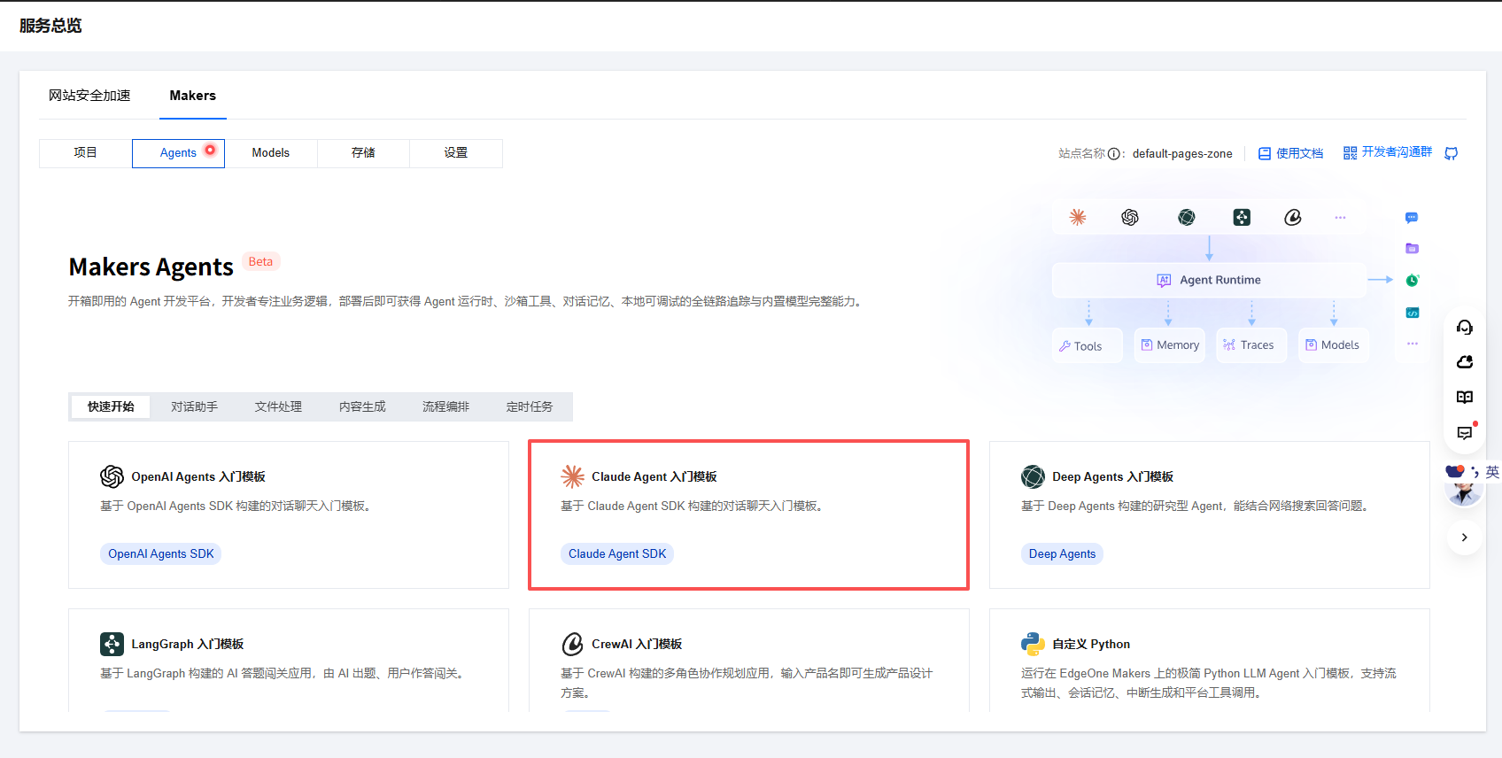Open the headset customer support icon

[x=1465, y=328]
